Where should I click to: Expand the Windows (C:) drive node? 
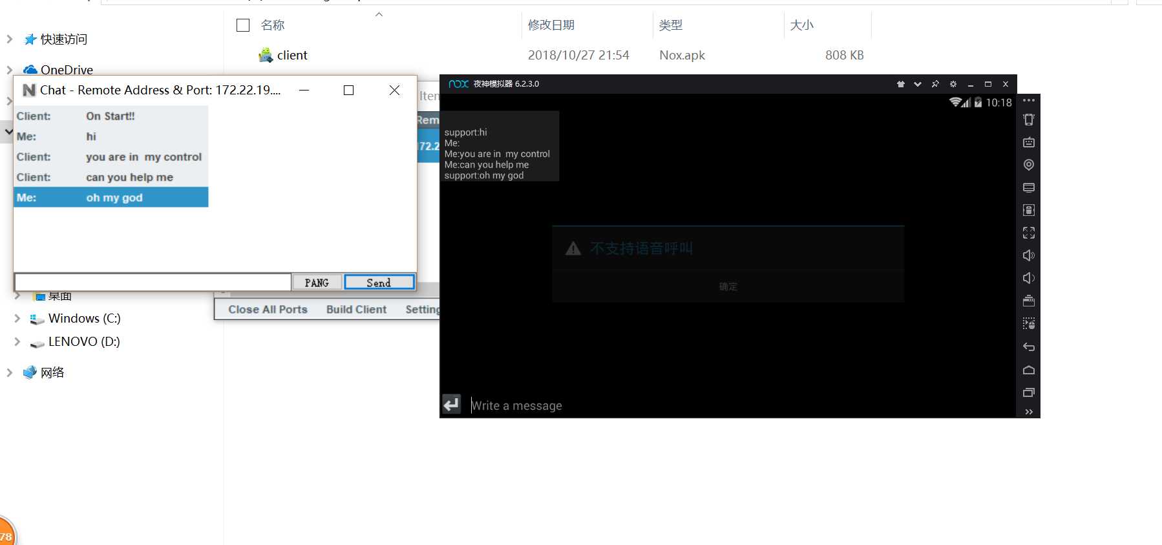click(17, 318)
